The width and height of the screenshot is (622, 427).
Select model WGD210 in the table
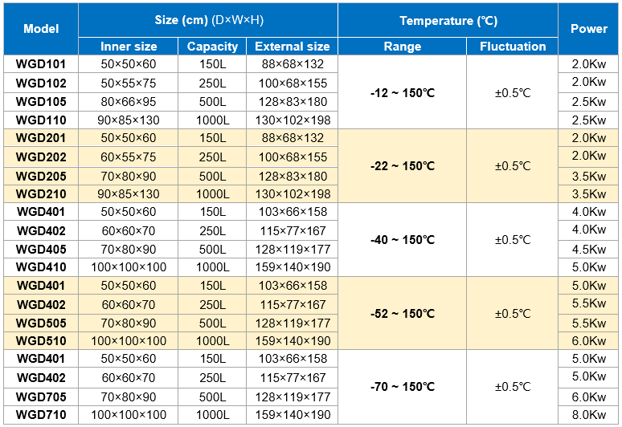point(41,193)
